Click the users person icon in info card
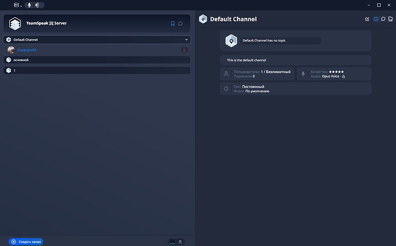 (226, 73)
